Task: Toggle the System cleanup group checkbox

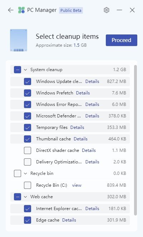Action: pyautogui.click(x=18, y=70)
